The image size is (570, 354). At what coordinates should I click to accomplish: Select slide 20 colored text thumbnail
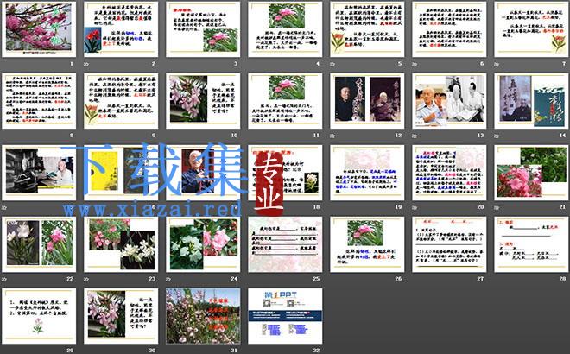[449, 173]
